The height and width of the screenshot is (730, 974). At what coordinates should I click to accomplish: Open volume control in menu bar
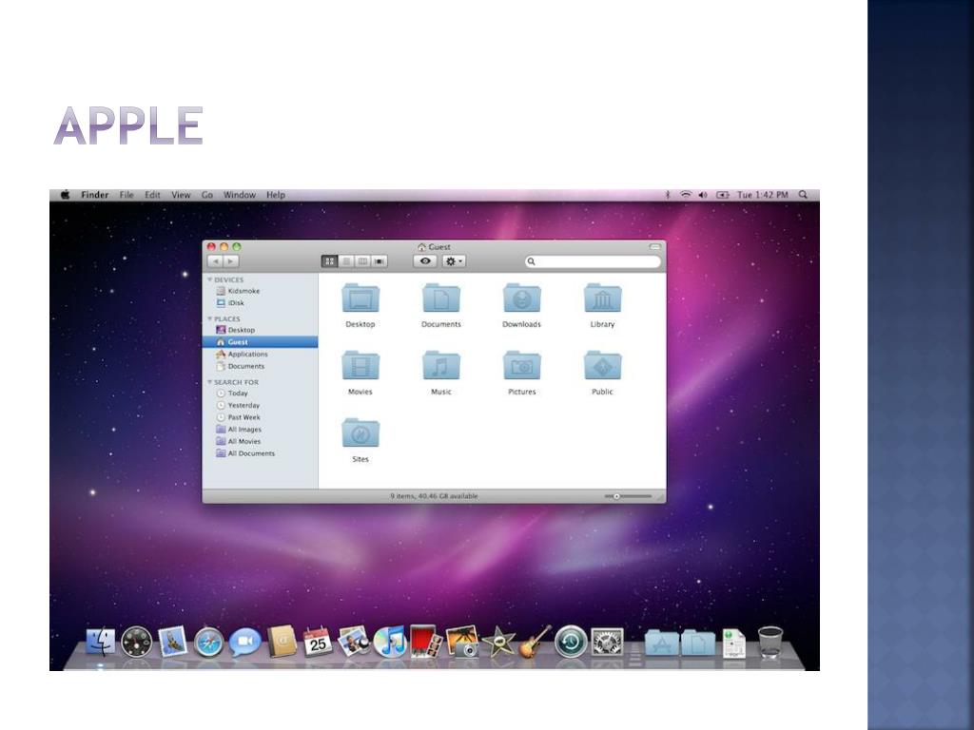tap(703, 195)
